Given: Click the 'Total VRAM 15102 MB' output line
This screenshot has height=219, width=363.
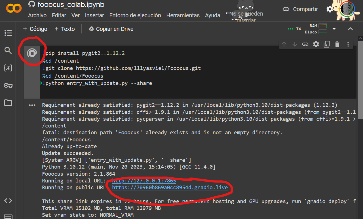Looking at the screenshot, I should click(x=102, y=208).
